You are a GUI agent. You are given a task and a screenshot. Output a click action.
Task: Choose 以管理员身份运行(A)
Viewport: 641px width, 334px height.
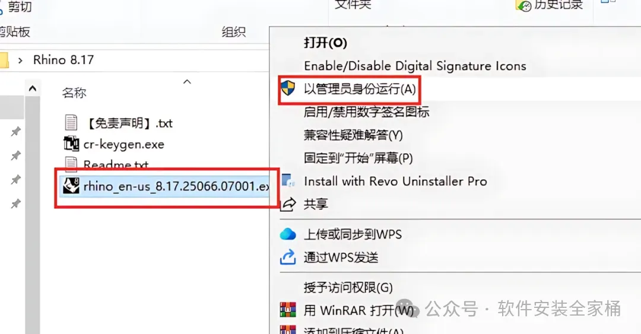pos(360,89)
